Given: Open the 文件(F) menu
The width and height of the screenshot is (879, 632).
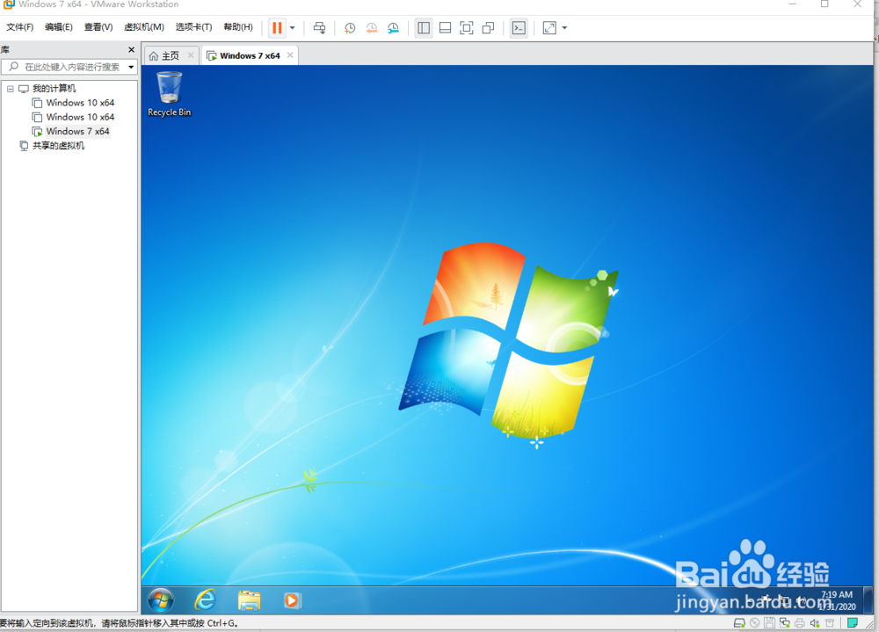Looking at the screenshot, I should coord(19,27).
